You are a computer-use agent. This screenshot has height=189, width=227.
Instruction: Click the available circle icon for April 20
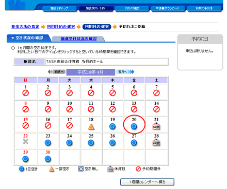(x=134, y=126)
